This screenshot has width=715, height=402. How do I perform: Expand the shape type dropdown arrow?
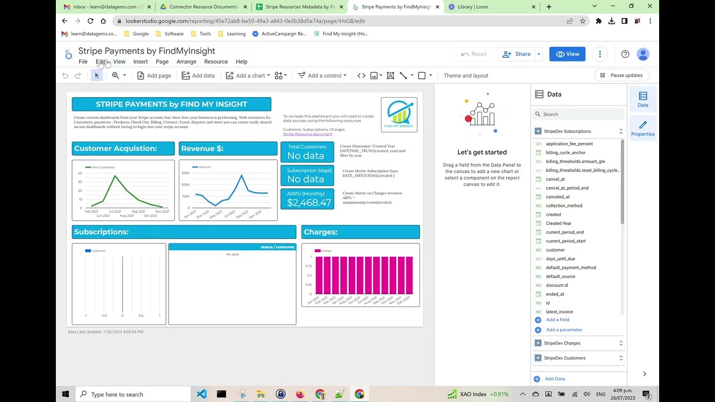pyautogui.click(x=430, y=75)
